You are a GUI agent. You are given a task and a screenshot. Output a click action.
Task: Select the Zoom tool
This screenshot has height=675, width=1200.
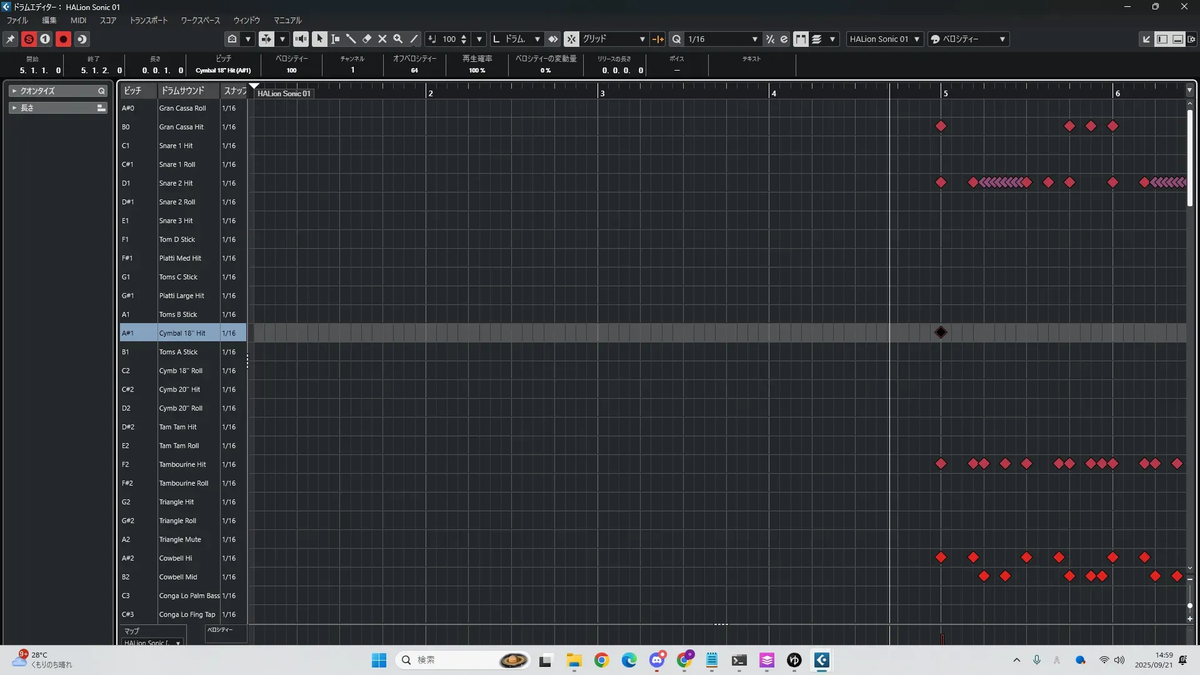398,39
